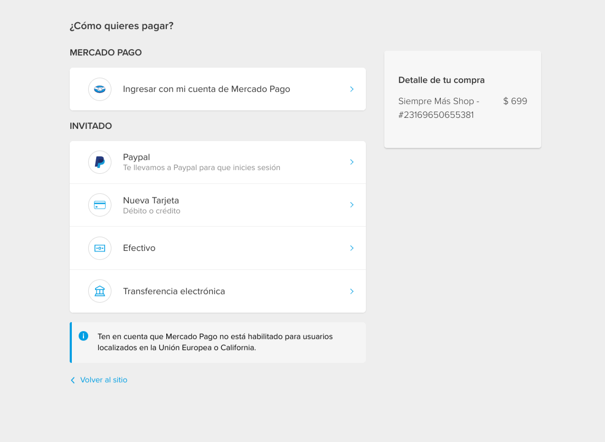
Task: Click the right chevron on Efectivo row
Action: 352,248
